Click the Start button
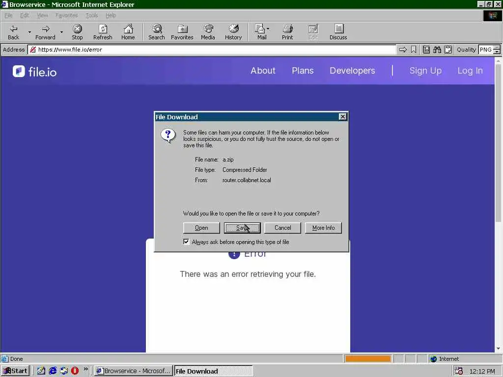Viewport: 503px width, 377px height. [x=15, y=371]
